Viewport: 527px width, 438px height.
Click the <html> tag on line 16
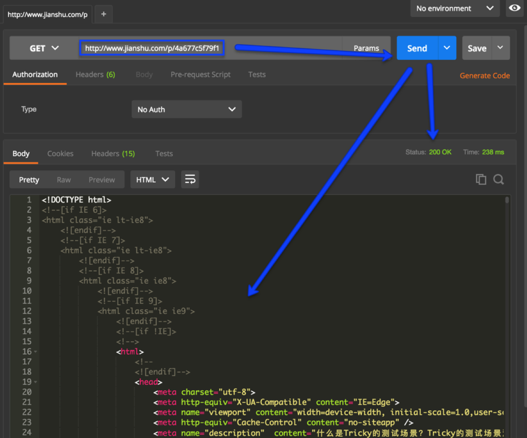point(130,352)
